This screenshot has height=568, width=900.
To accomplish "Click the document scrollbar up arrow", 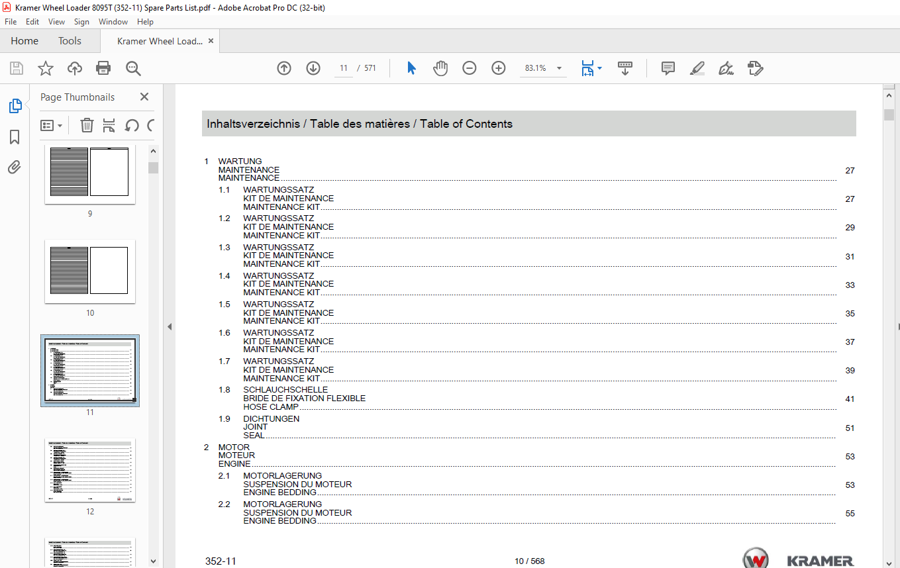I will (889, 96).
